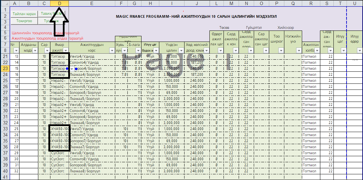
Task: Select row 23 header
Action: pyautogui.click(x=4, y=68)
